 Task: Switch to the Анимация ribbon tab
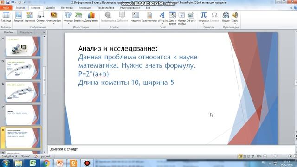pos(84,8)
